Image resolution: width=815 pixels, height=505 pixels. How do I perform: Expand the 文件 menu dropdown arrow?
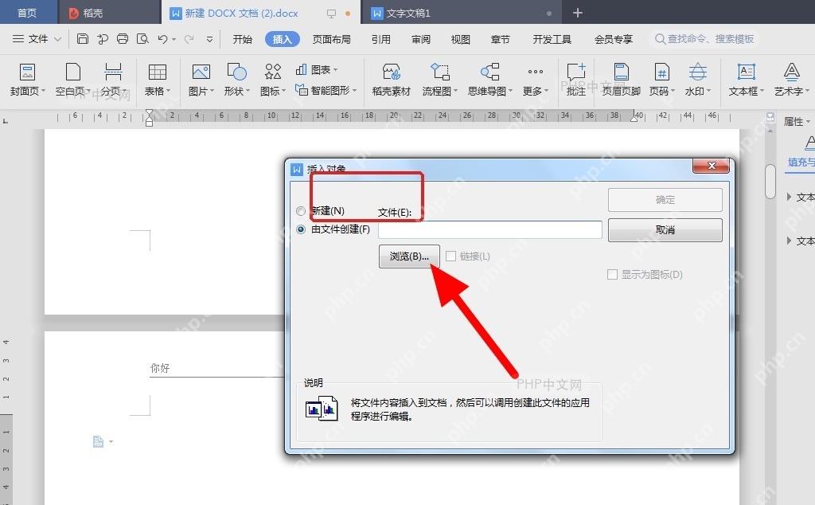[x=57, y=39]
